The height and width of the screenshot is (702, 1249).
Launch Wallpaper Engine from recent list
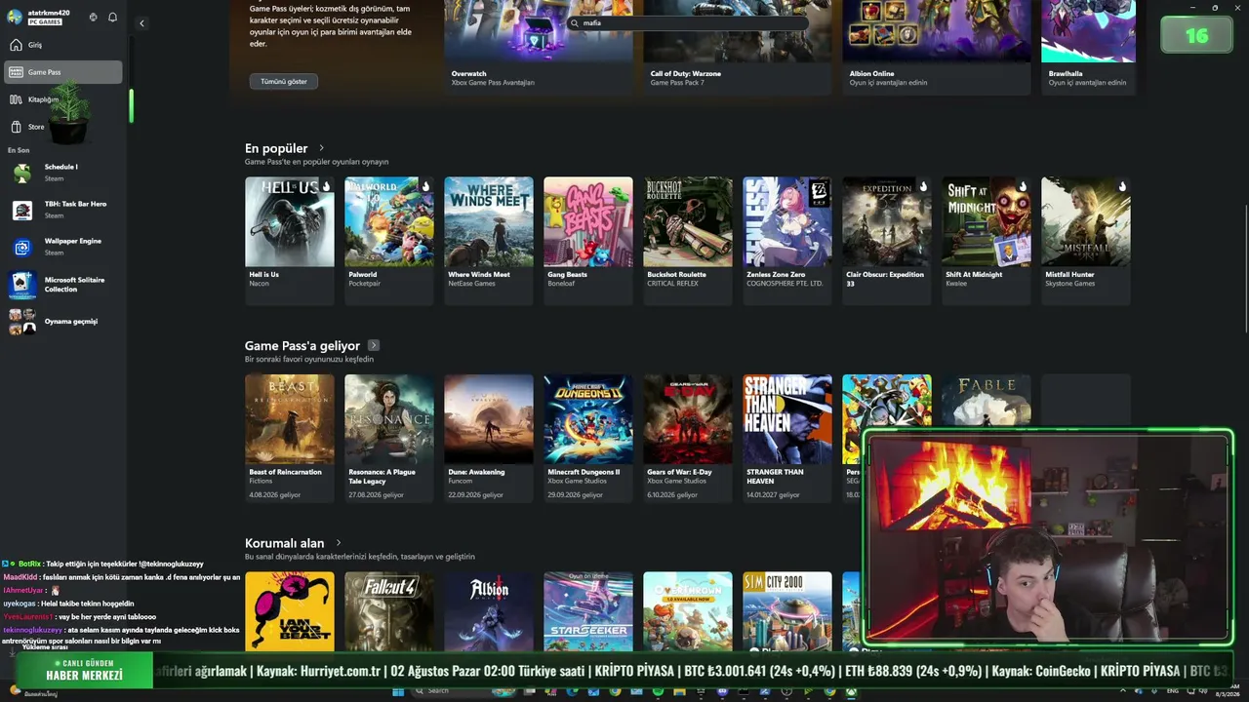click(x=63, y=247)
